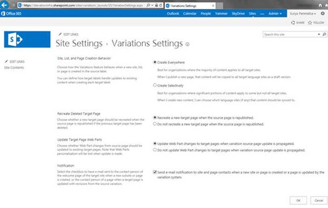This screenshot has height=208, width=328.
Task: Click the info icon beside Variations Settings
Action: [188, 44]
